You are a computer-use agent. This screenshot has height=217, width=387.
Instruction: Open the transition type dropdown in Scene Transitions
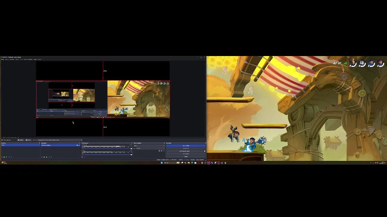149,146
